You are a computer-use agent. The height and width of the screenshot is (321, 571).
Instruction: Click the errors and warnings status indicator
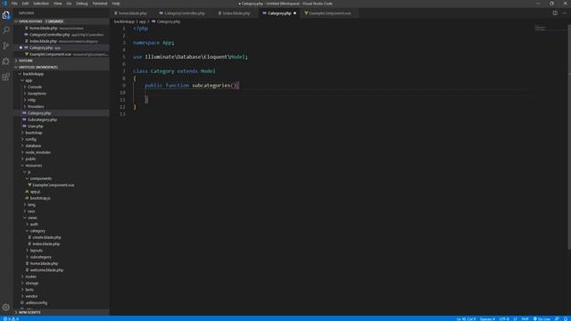[x=11, y=319]
